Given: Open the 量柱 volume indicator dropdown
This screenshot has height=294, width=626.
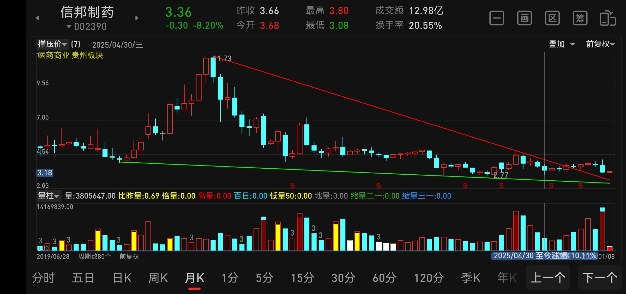Looking at the screenshot, I should click(x=49, y=196).
